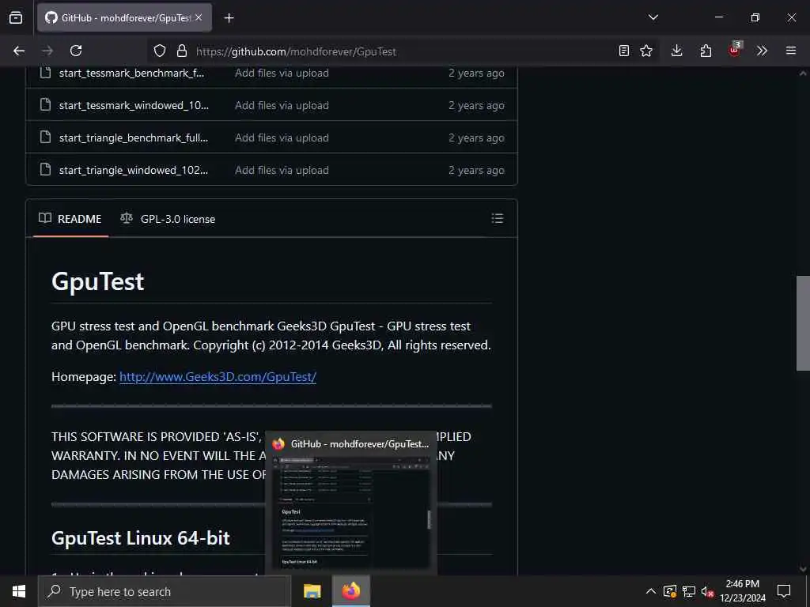Close the GitHub GpuTest tab

199,17
